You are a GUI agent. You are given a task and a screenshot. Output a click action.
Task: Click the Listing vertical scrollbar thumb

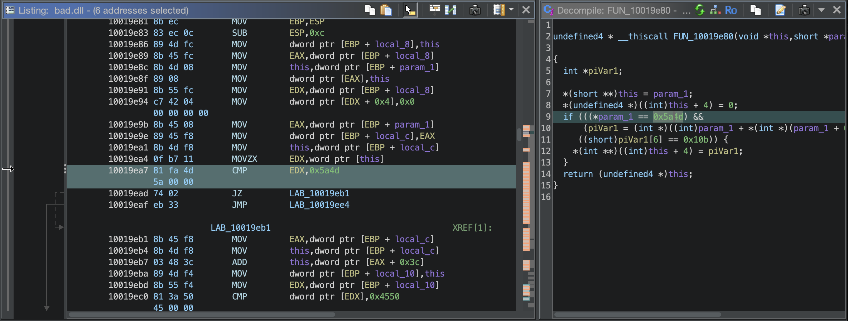[x=519, y=135]
